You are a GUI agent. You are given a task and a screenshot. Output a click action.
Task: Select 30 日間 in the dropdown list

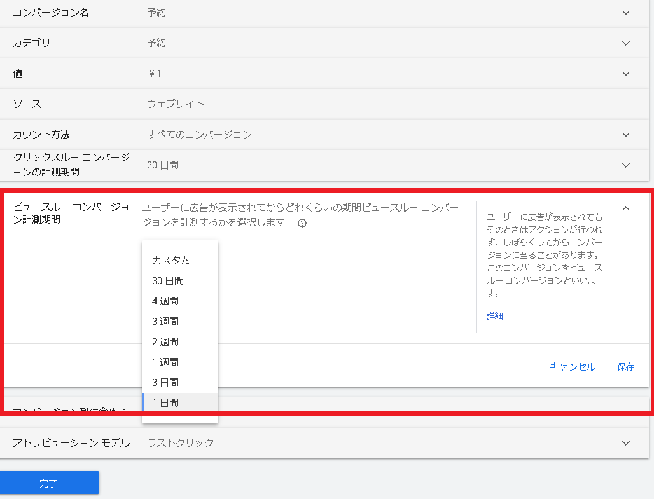pyautogui.click(x=180, y=281)
